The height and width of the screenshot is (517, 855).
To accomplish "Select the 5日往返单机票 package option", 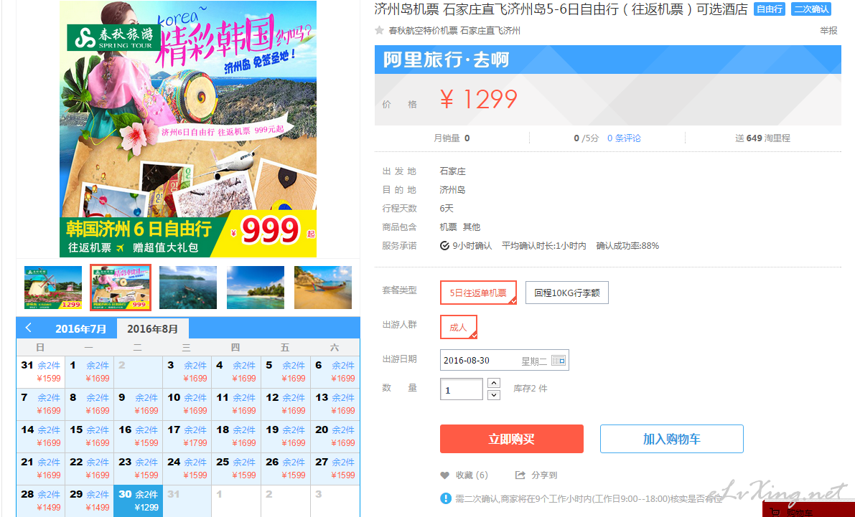I will [478, 293].
